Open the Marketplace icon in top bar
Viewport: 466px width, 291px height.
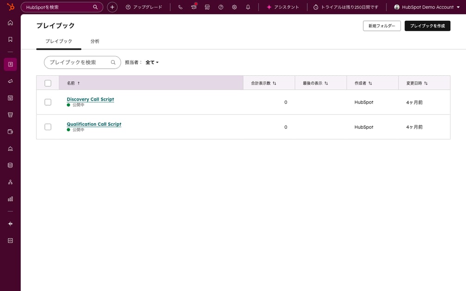point(207,7)
